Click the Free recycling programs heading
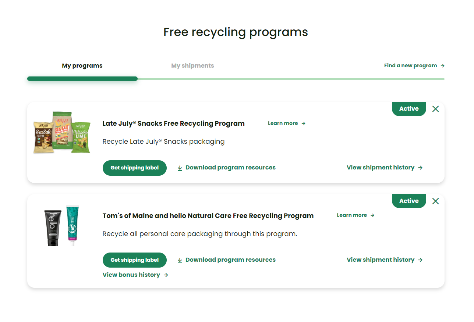474x322 pixels. 236,32
